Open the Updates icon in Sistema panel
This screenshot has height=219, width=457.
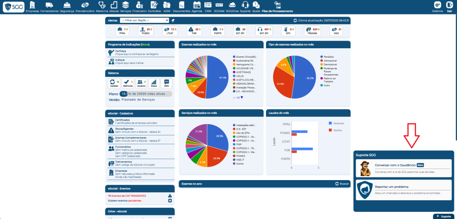pyautogui.click(x=114, y=83)
